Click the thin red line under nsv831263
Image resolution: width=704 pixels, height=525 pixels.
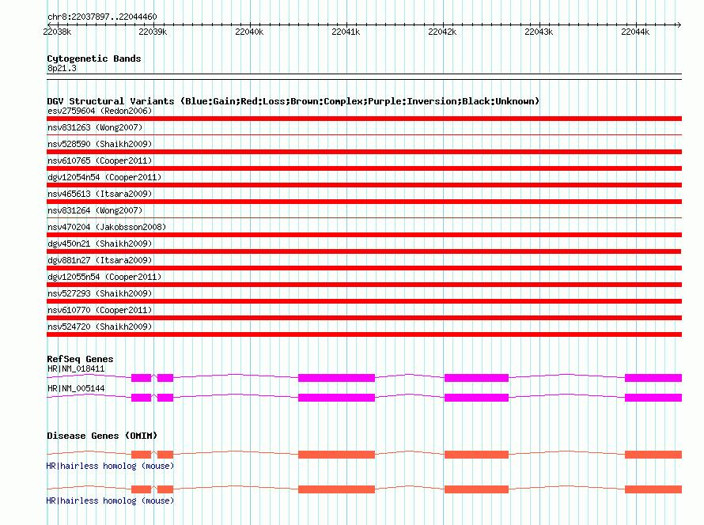(364, 134)
